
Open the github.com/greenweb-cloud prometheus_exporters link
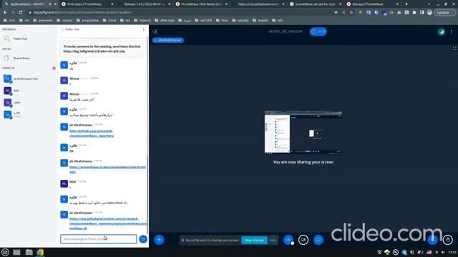click(92, 133)
